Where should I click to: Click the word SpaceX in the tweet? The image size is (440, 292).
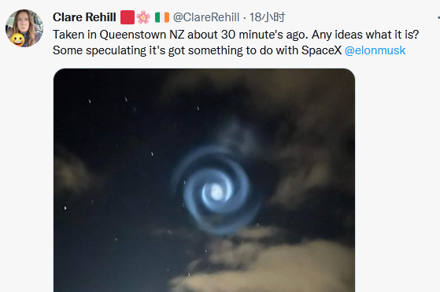pos(322,50)
